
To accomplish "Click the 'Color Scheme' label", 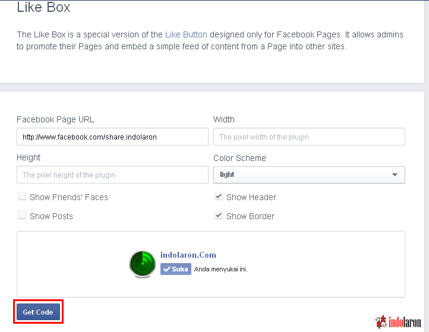I will point(239,158).
